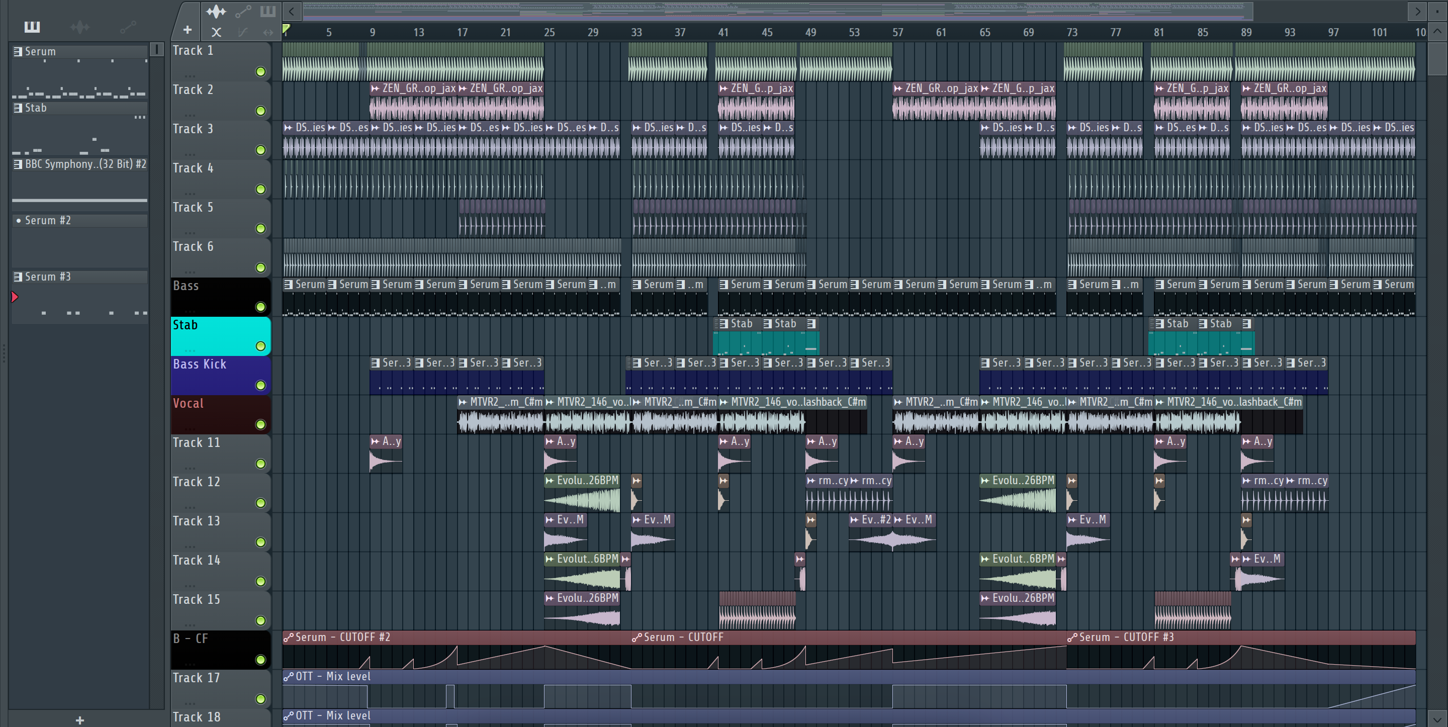Click the plus tab in the playlist header
This screenshot has height=727, width=1448.
click(x=187, y=30)
